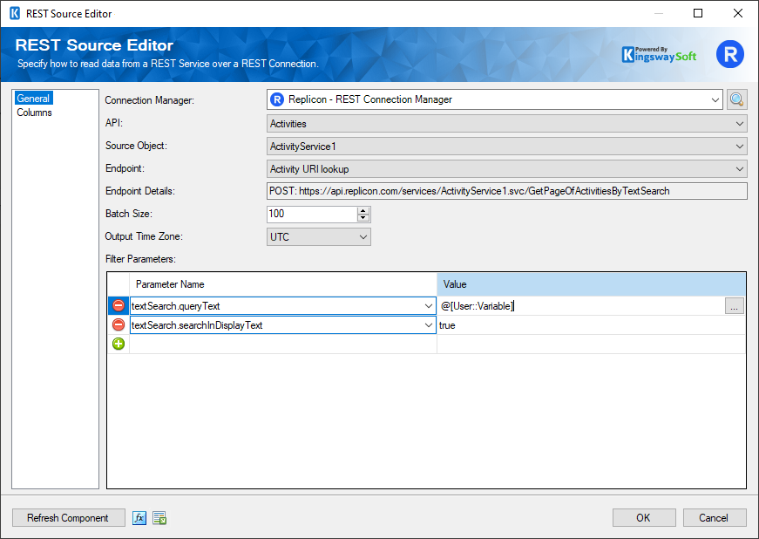This screenshot has width=759, height=539.
Task: Click the Output Time Zone label
Action: click(143, 236)
